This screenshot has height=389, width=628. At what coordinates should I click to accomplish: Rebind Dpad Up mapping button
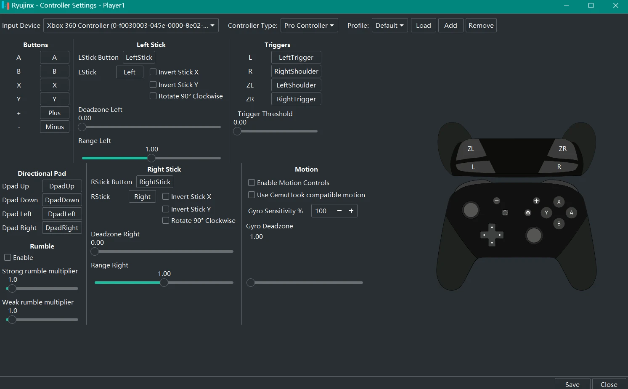[x=62, y=186]
